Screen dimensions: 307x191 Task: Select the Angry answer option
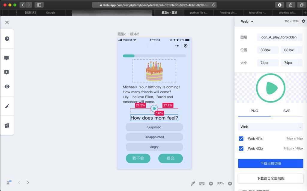[x=154, y=147]
